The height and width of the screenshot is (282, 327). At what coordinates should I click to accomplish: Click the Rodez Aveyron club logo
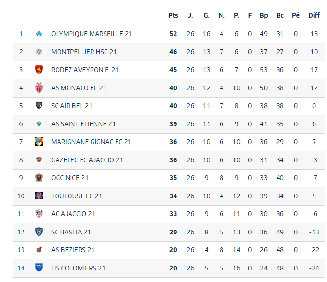(39, 70)
